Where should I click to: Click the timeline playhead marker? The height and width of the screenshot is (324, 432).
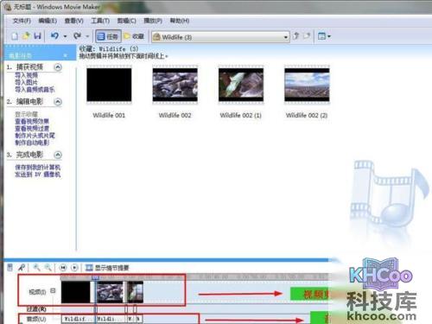[95, 277]
